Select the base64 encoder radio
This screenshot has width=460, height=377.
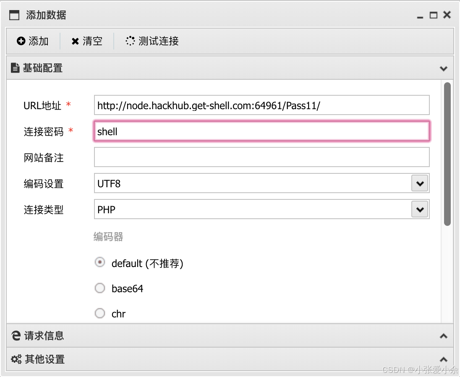(x=100, y=288)
